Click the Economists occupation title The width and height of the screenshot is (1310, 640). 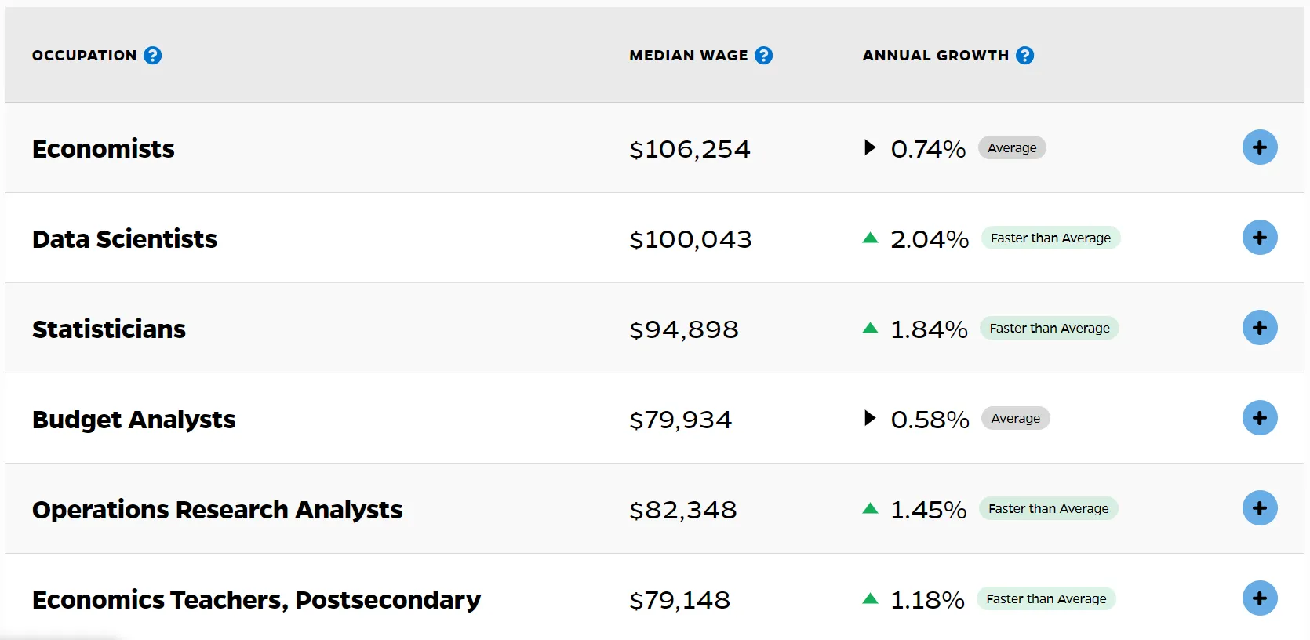pyautogui.click(x=104, y=149)
